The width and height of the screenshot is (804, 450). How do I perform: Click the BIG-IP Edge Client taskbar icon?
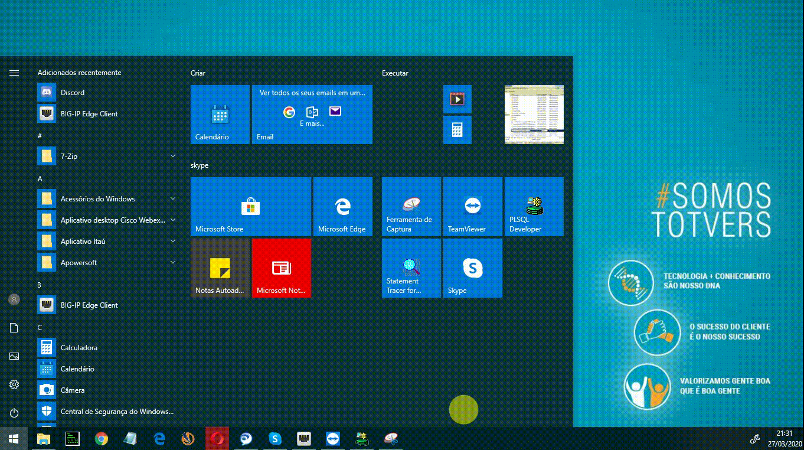304,439
